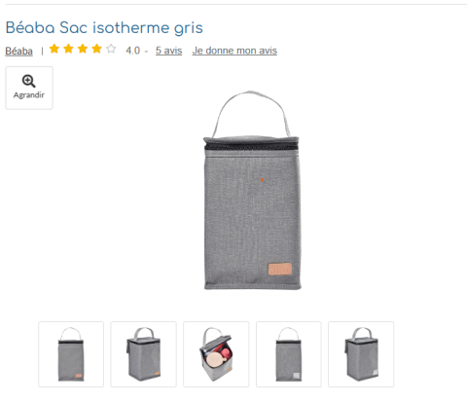Select the fourth yellow rating star

96,49
